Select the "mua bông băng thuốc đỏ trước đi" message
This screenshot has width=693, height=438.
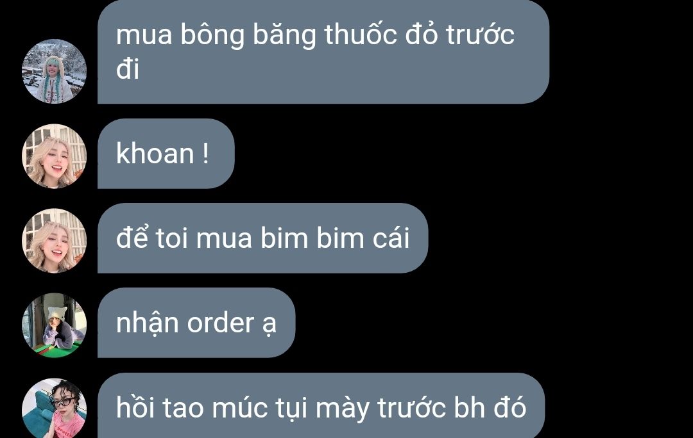(323, 52)
